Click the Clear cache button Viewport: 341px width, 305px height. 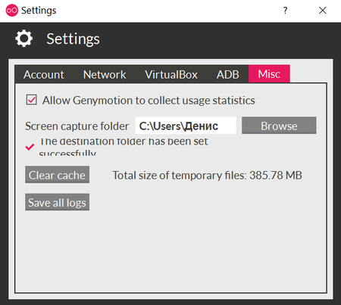pyautogui.click(x=57, y=175)
